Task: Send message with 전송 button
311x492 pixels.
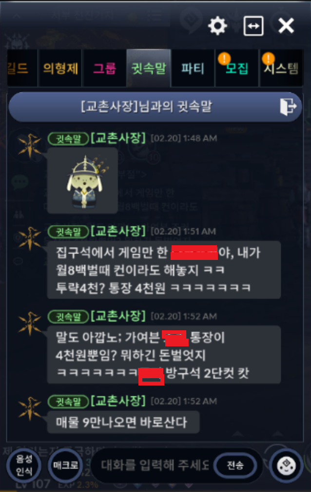Action: [235, 465]
